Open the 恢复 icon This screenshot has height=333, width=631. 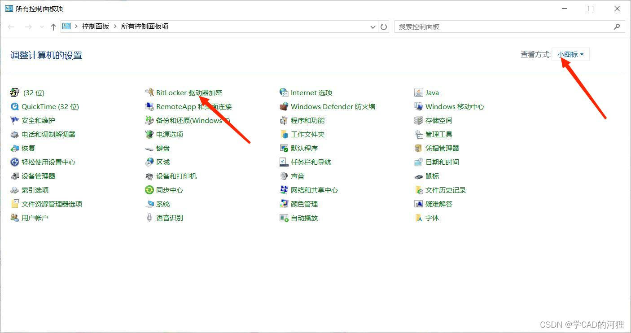coord(15,148)
